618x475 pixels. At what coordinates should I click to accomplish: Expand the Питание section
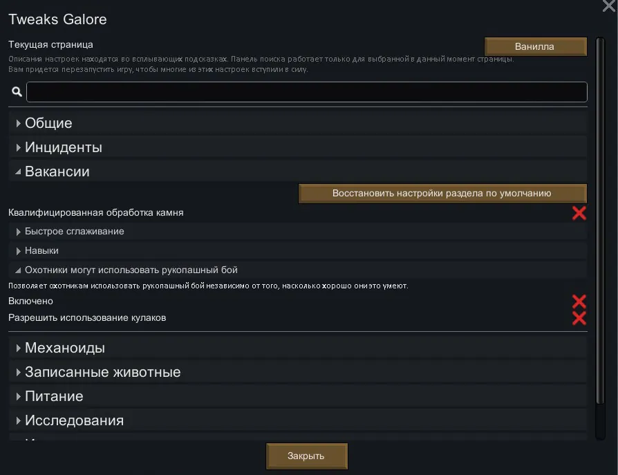[x=54, y=396]
